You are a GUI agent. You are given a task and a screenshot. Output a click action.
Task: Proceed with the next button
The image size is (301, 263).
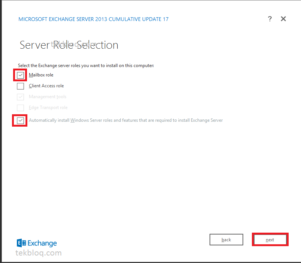(x=270, y=240)
